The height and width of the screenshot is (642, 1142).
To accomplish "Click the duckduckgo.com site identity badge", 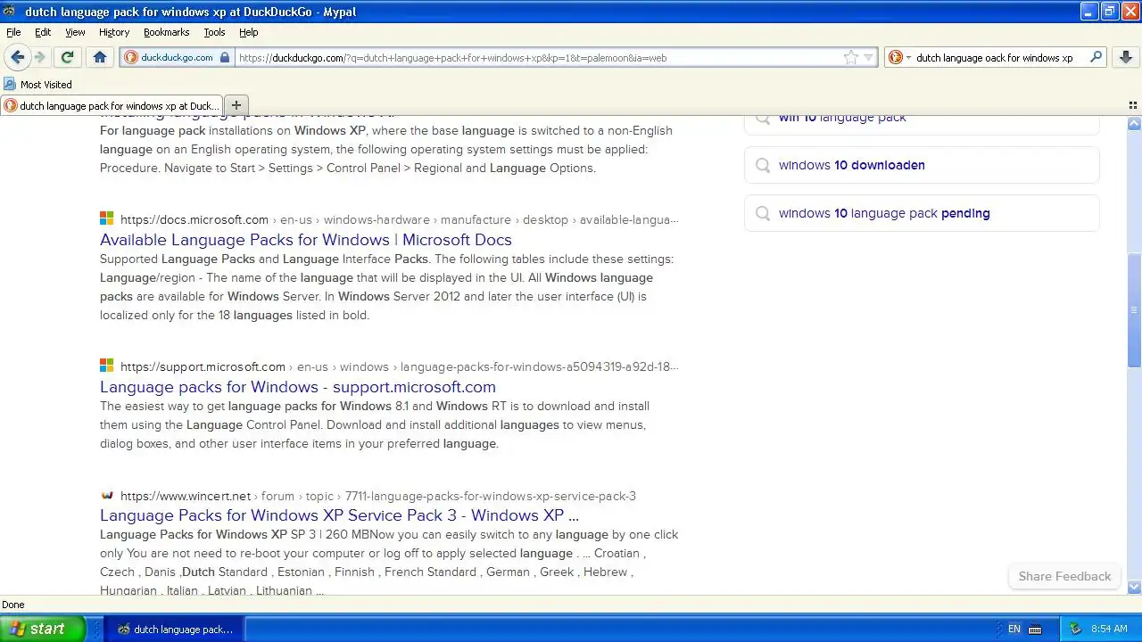I will pyautogui.click(x=177, y=57).
